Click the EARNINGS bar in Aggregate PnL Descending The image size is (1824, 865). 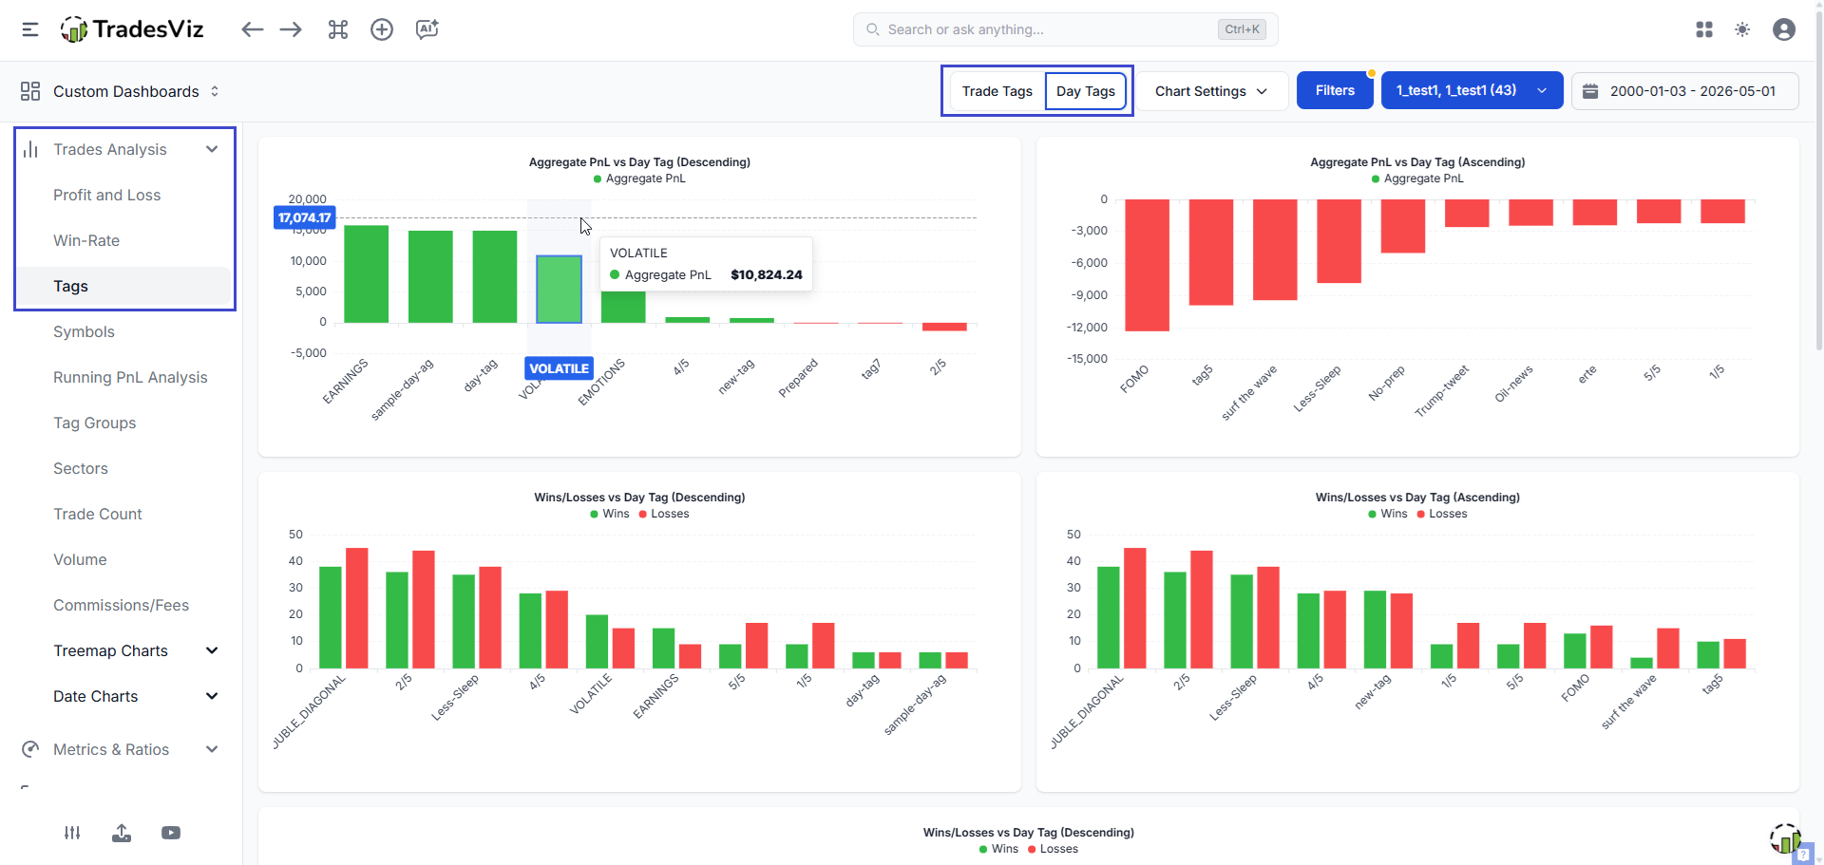click(x=366, y=273)
